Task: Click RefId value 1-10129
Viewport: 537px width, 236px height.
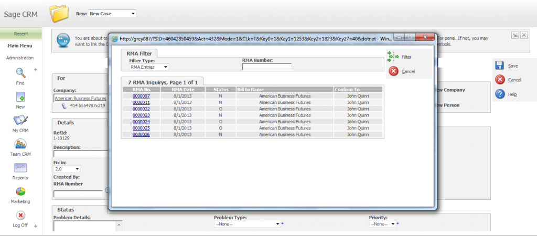Action: [x=62, y=138]
